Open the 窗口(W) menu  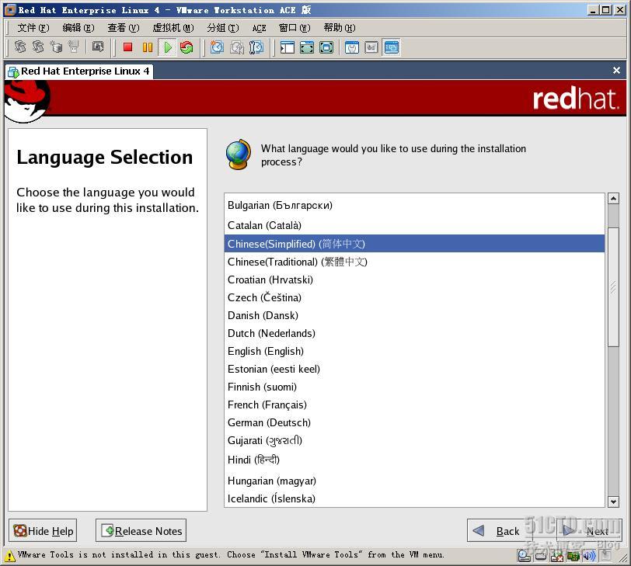tap(295, 28)
